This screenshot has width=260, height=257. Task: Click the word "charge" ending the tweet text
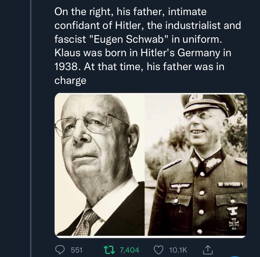coord(70,81)
